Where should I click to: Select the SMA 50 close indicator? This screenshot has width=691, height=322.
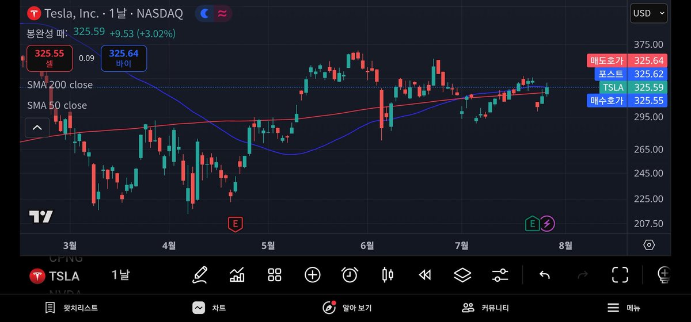coord(57,105)
